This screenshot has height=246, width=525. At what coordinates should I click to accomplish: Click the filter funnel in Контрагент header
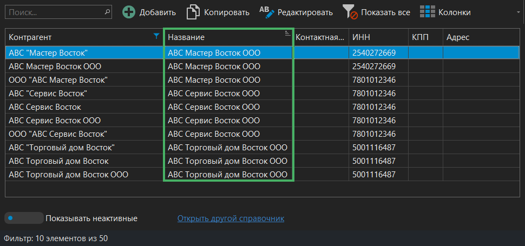(x=156, y=36)
